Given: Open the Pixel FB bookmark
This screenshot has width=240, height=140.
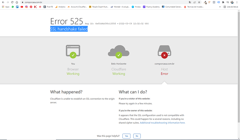Looking at the screenshot, I should 48,7.
